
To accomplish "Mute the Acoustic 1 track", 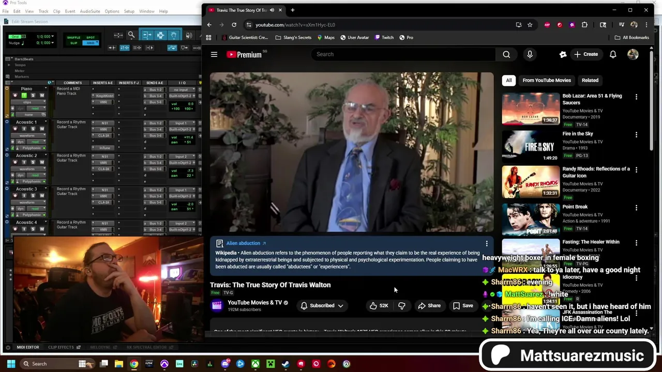I will [42, 129].
